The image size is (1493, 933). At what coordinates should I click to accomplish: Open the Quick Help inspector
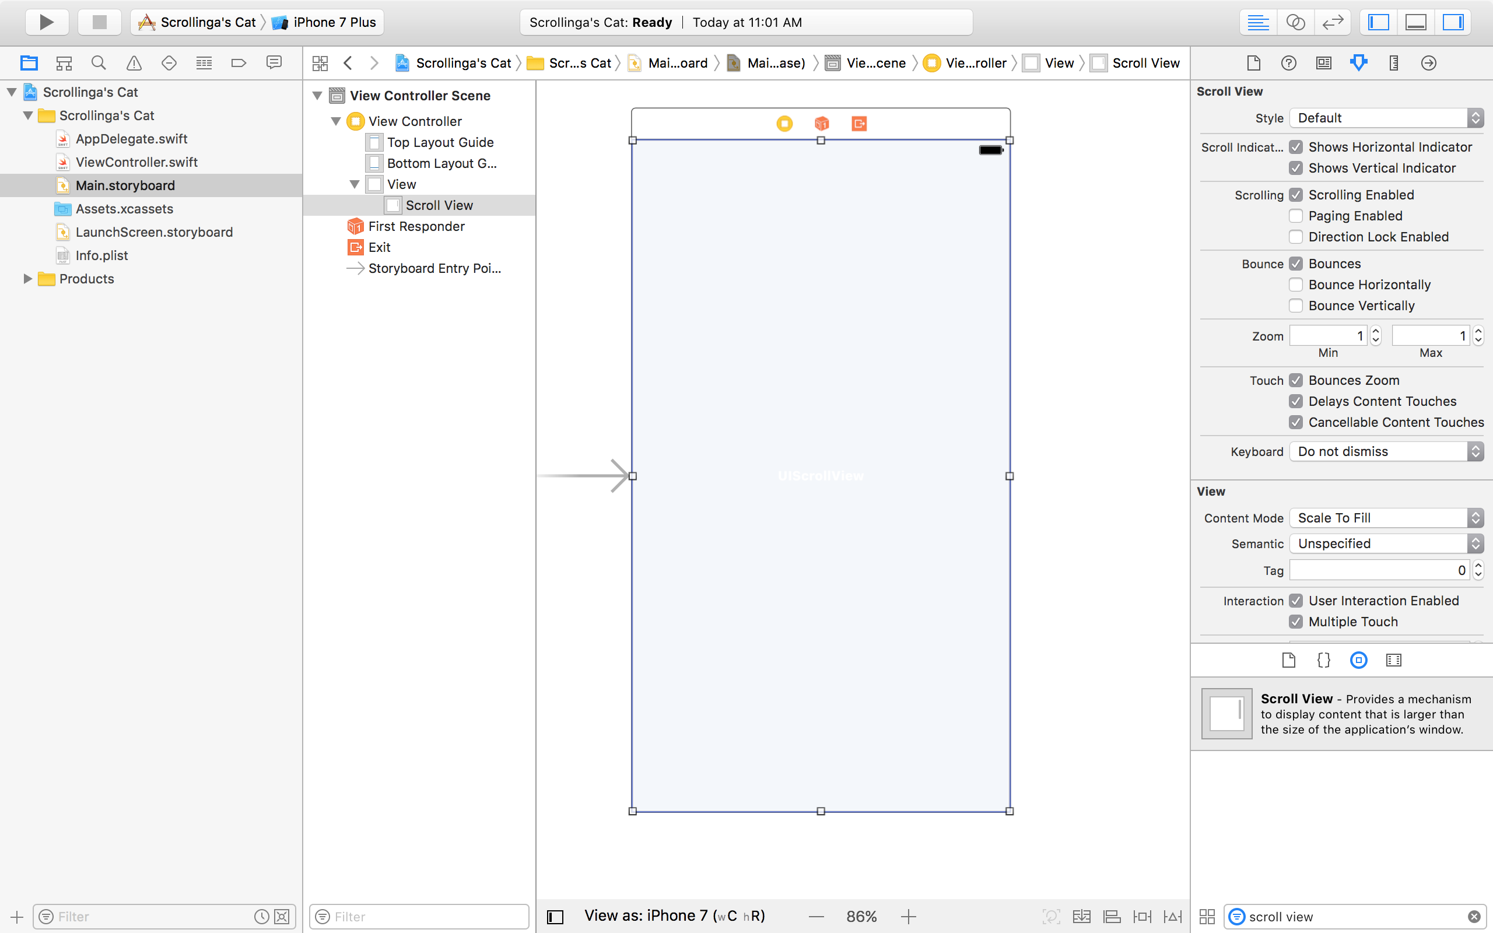(1288, 62)
